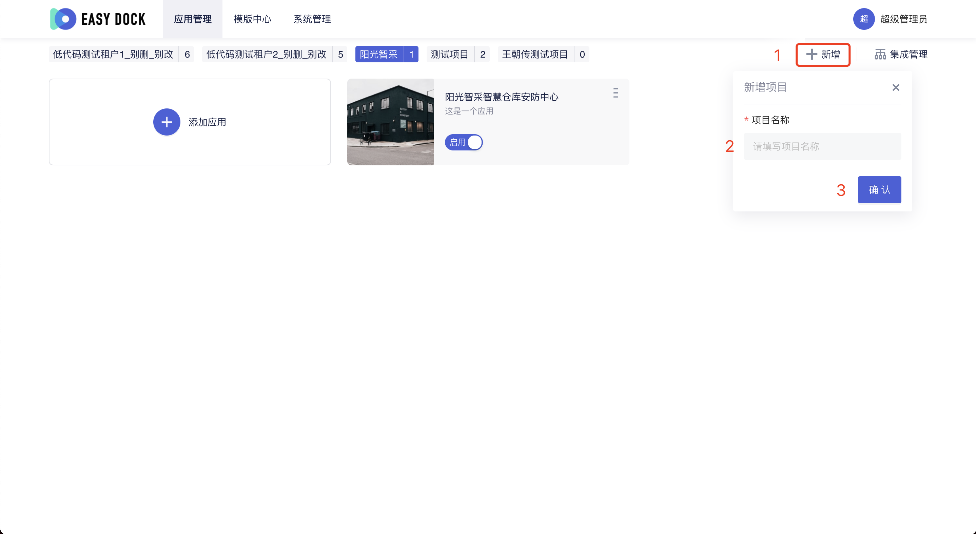Click the plus 新增 button

(823, 55)
